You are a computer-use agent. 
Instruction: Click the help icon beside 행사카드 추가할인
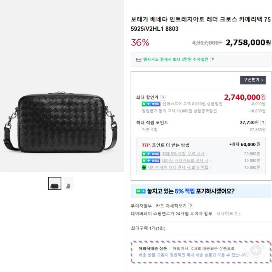coord(213,60)
